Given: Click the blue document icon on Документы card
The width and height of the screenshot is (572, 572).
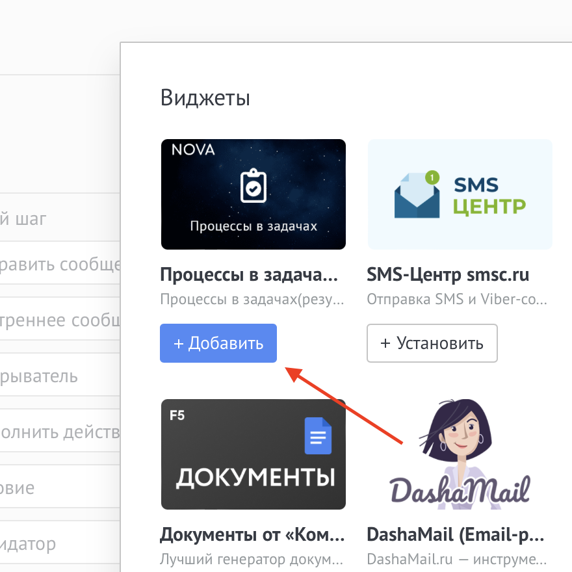Looking at the screenshot, I should 318,435.
